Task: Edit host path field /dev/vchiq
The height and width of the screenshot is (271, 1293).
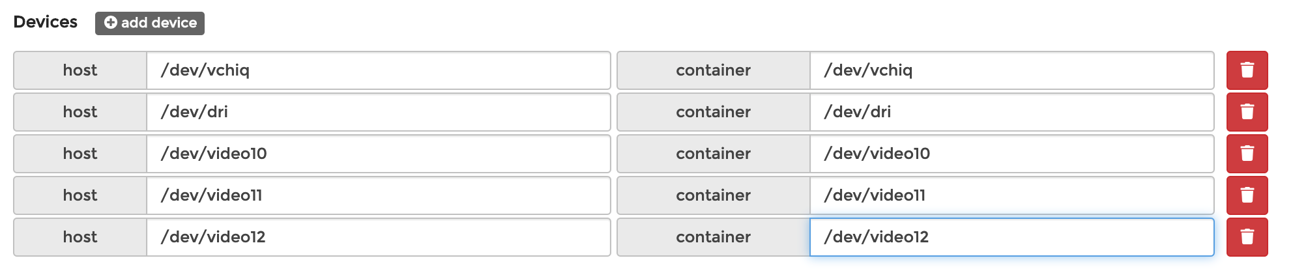Action: [378, 70]
